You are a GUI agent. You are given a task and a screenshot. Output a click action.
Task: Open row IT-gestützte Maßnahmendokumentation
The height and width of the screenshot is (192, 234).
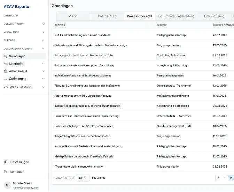point(143,167)
